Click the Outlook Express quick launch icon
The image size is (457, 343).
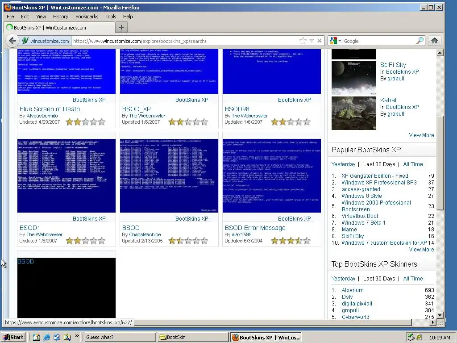57,337
